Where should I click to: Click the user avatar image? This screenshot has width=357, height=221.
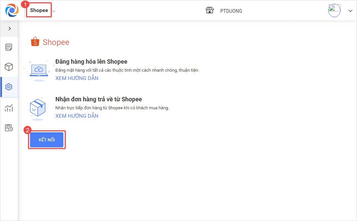(334, 10)
